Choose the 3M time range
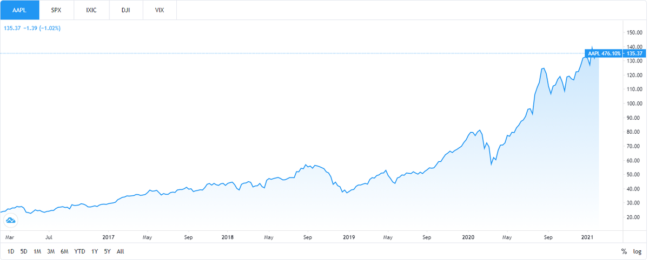This screenshot has height=260, width=649. (51, 251)
